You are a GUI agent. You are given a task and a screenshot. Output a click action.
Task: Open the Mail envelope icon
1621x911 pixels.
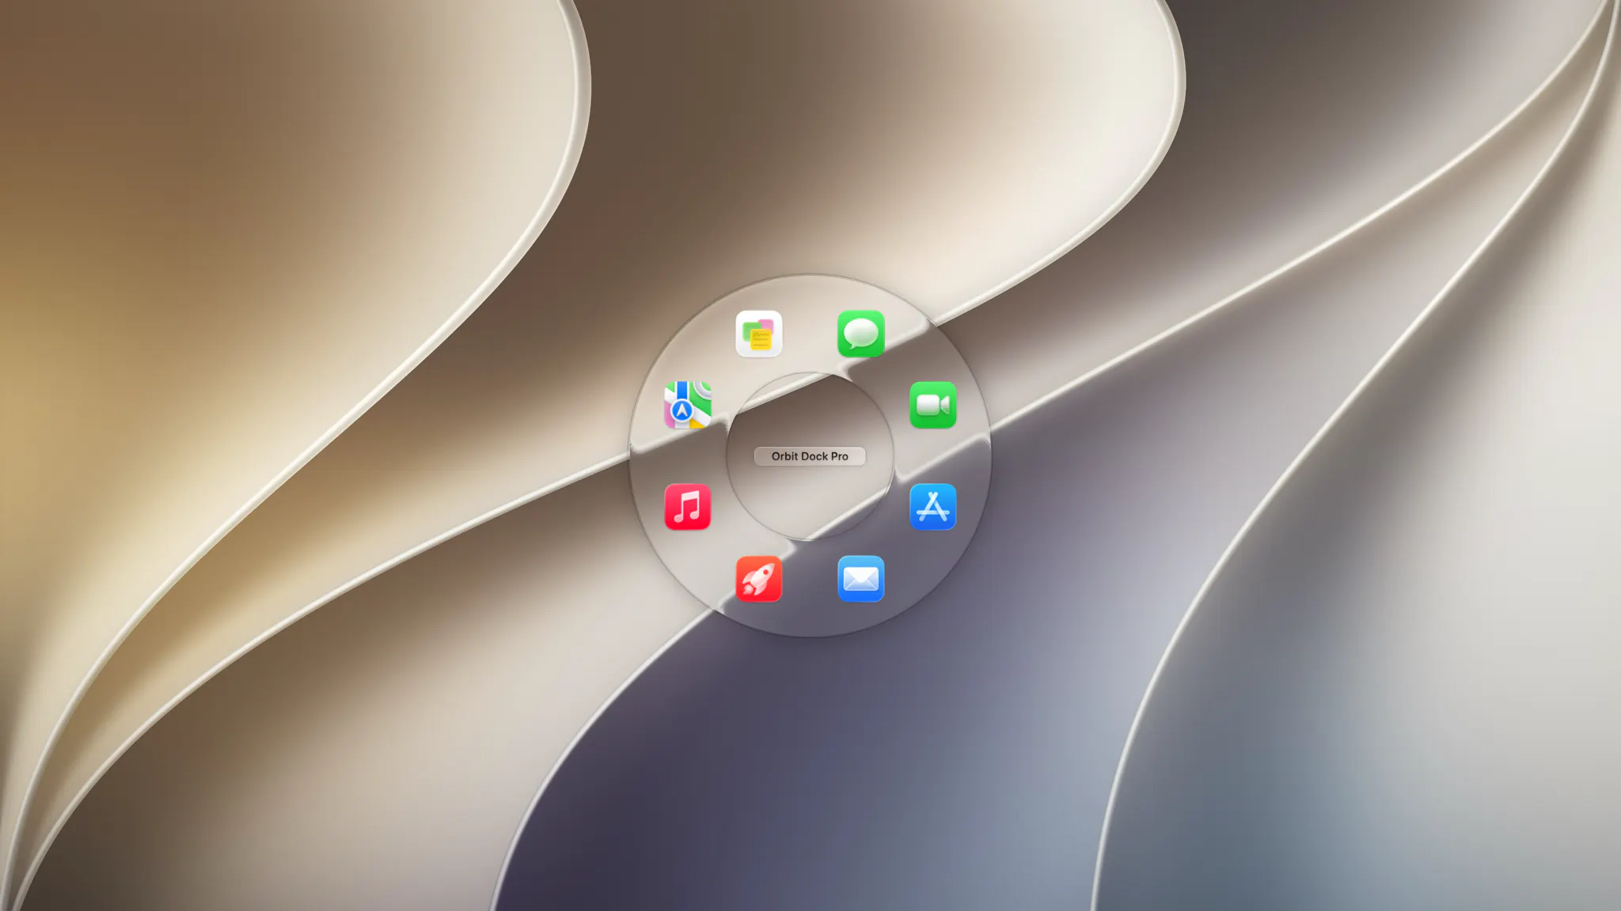860,579
